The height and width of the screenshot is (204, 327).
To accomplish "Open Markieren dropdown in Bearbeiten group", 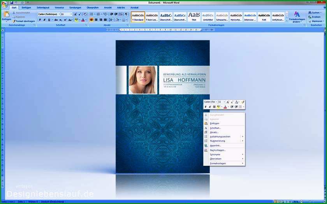I will (x=323, y=21).
